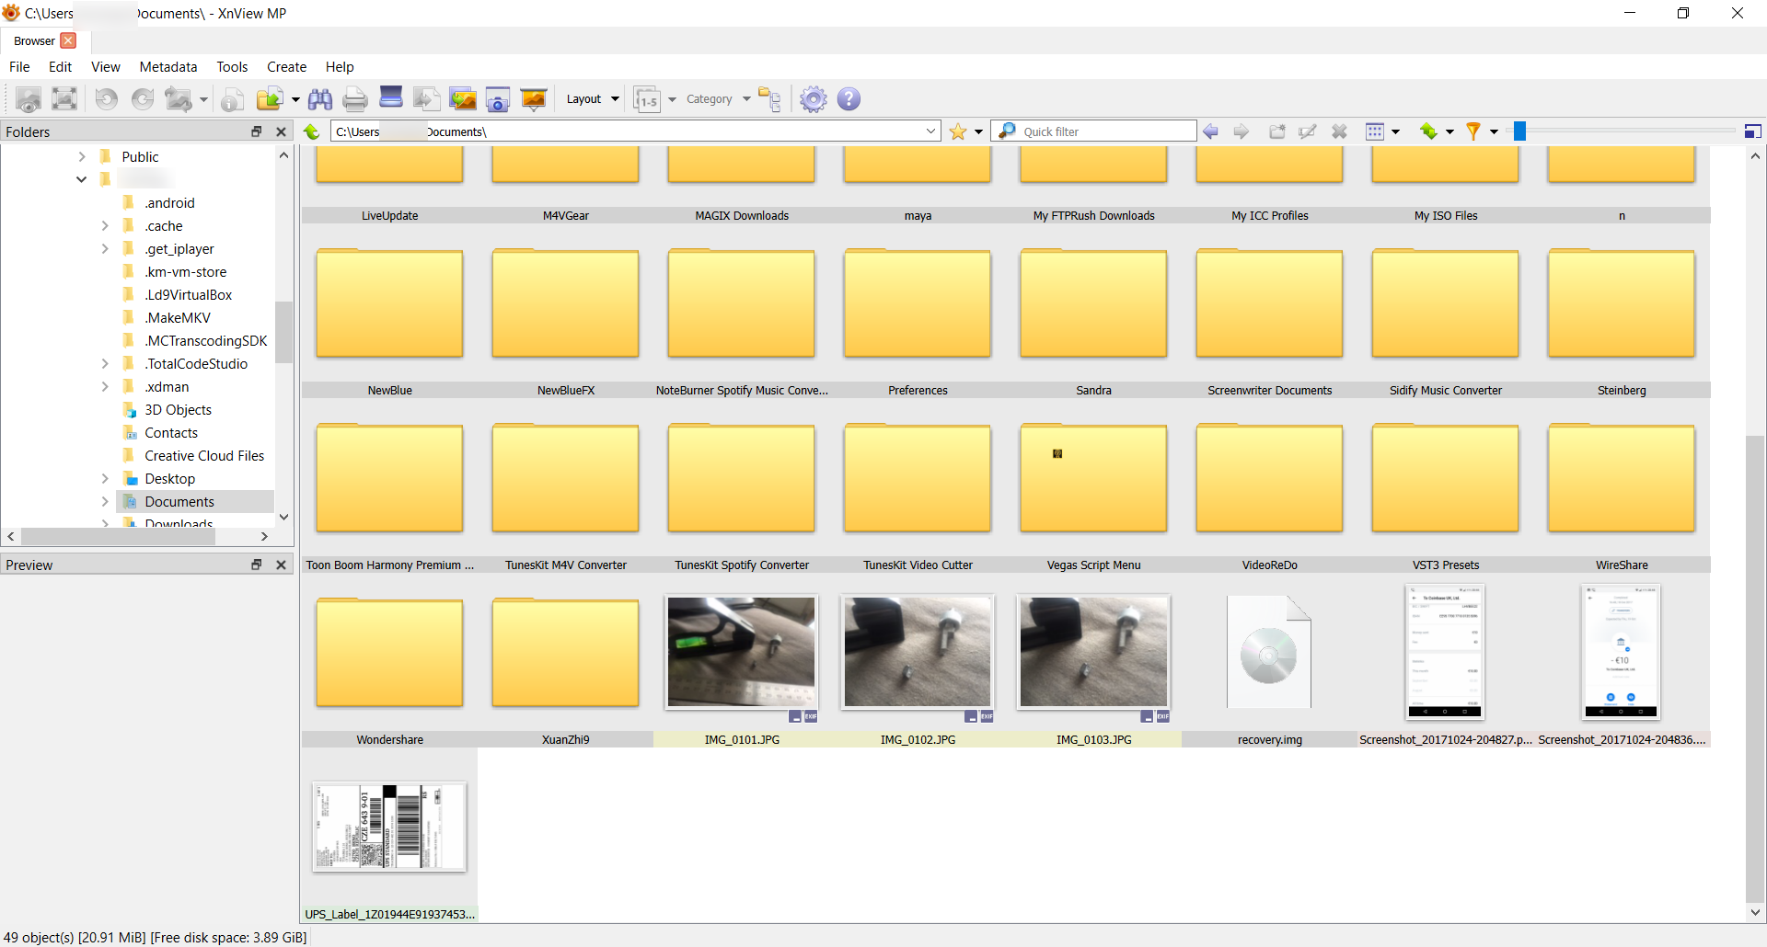
Task: Click the Delete X icon in browser toolbar
Action: [x=1340, y=131]
